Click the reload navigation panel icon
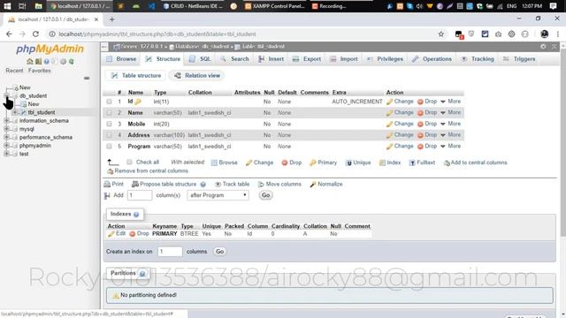Screen dimensions: 566x318 [72, 62]
